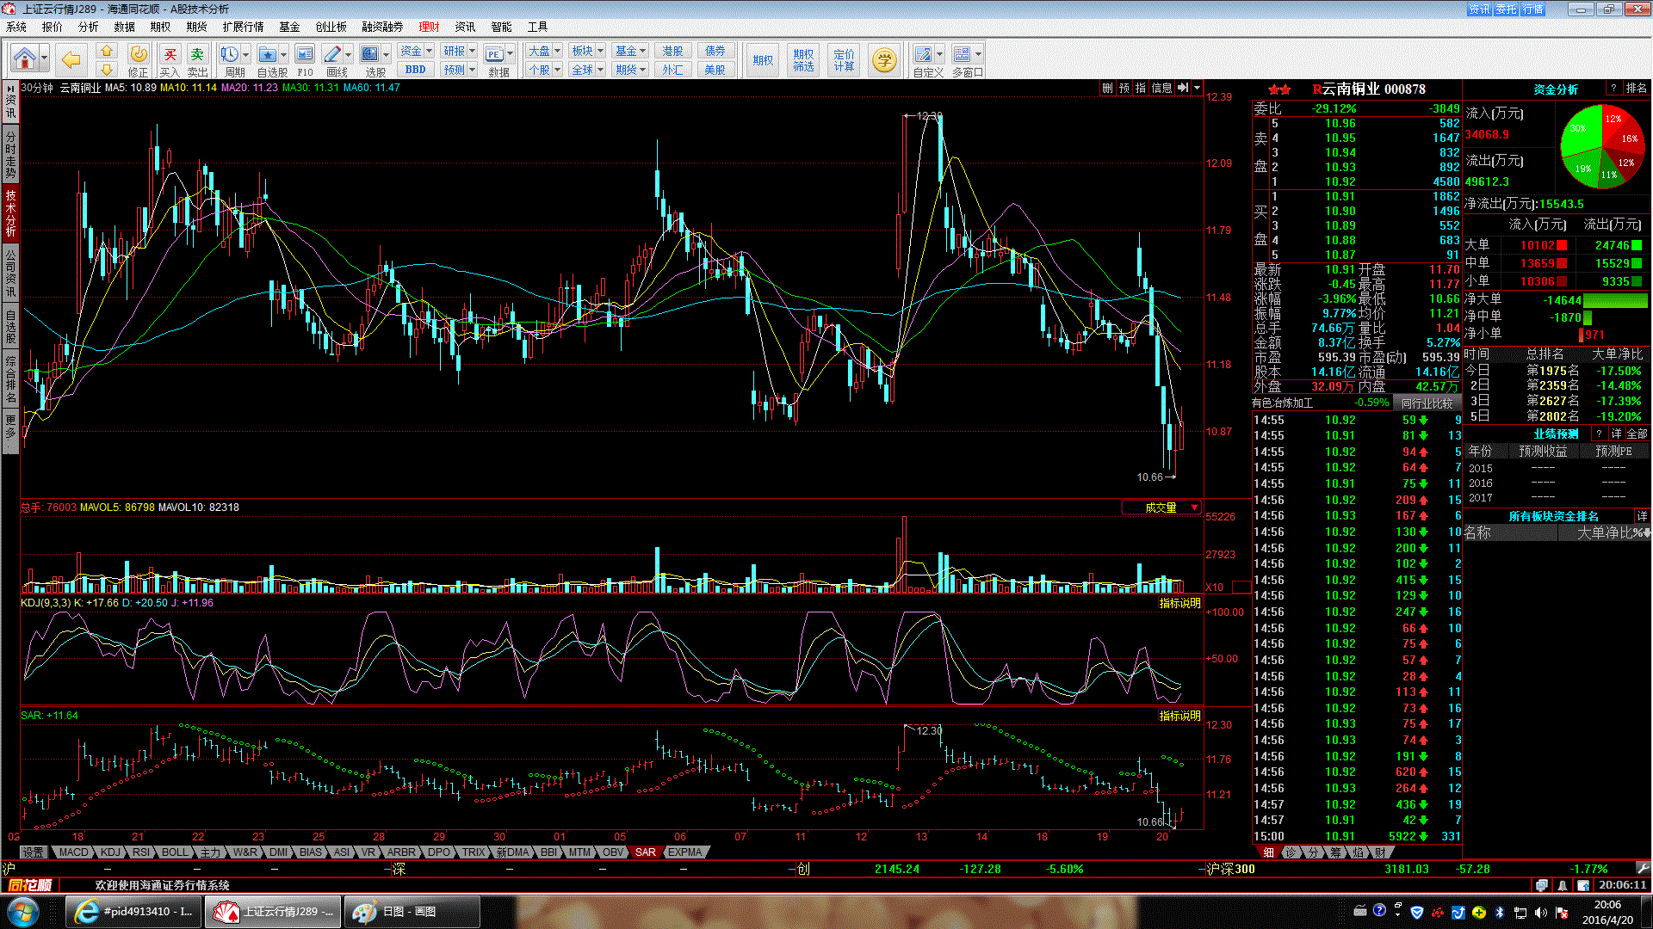Click the orange back arrow icon
This screenshot has height=929, width=1653.
[x=71, y=59]
